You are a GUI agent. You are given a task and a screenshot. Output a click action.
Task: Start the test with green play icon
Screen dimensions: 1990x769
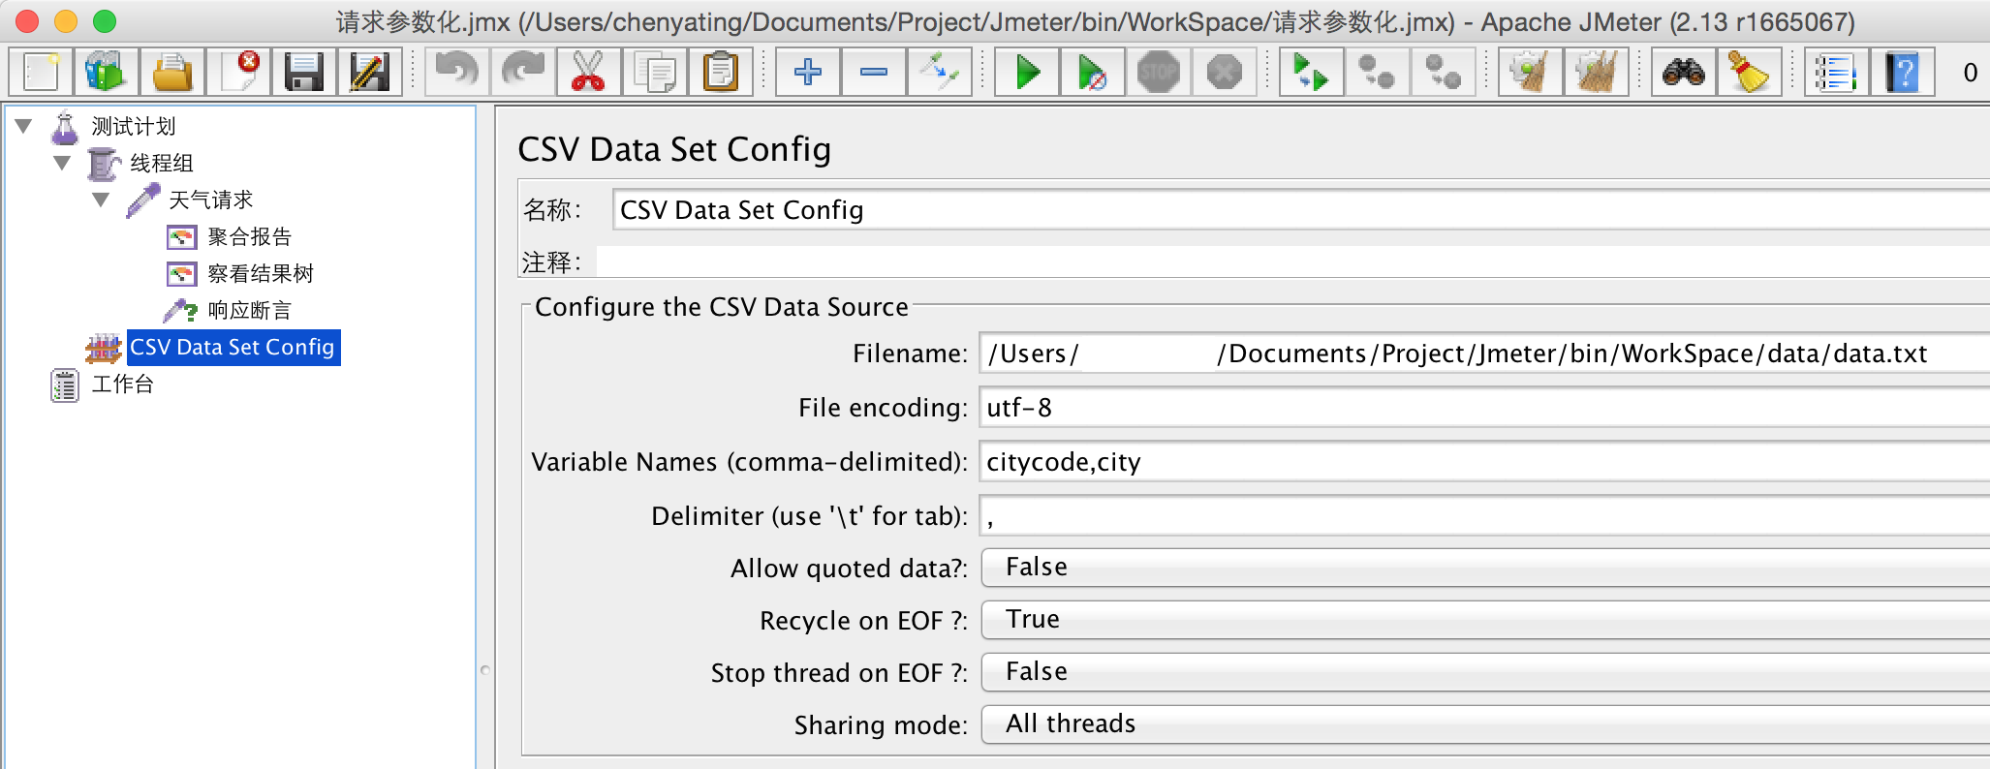[x=1027, y=72]
